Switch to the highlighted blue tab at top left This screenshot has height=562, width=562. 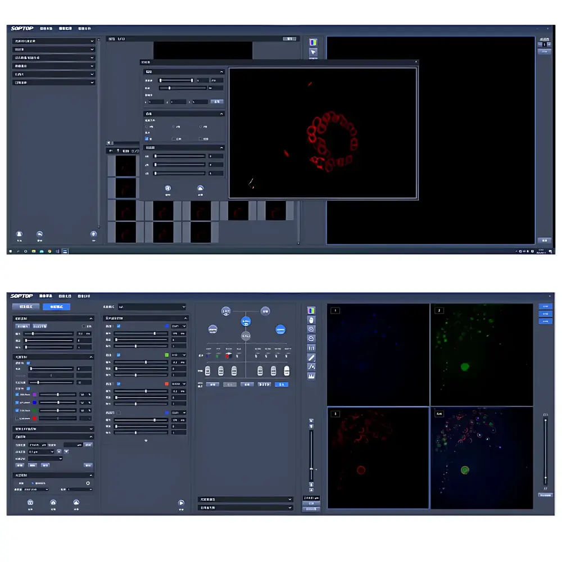(x=57, y=307)
